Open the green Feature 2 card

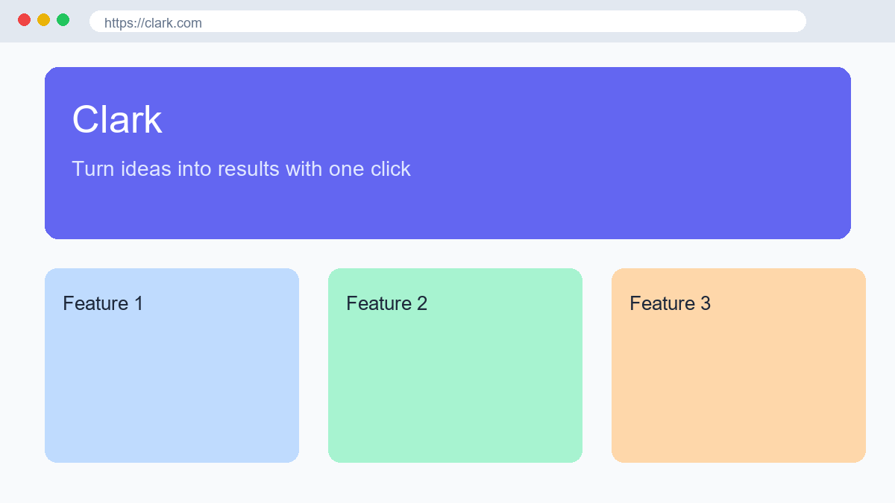coord(455,365)
